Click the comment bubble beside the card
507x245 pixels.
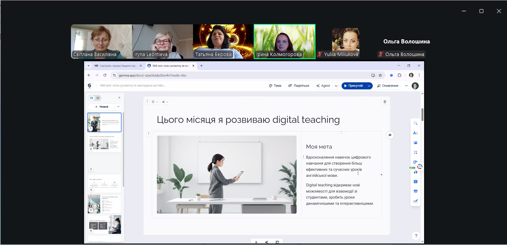[x=390, y=135]
